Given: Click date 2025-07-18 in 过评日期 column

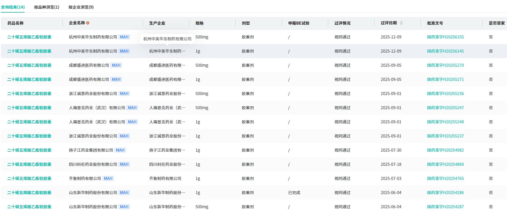Looking at the screenshot, I should (x=391, y=164).
